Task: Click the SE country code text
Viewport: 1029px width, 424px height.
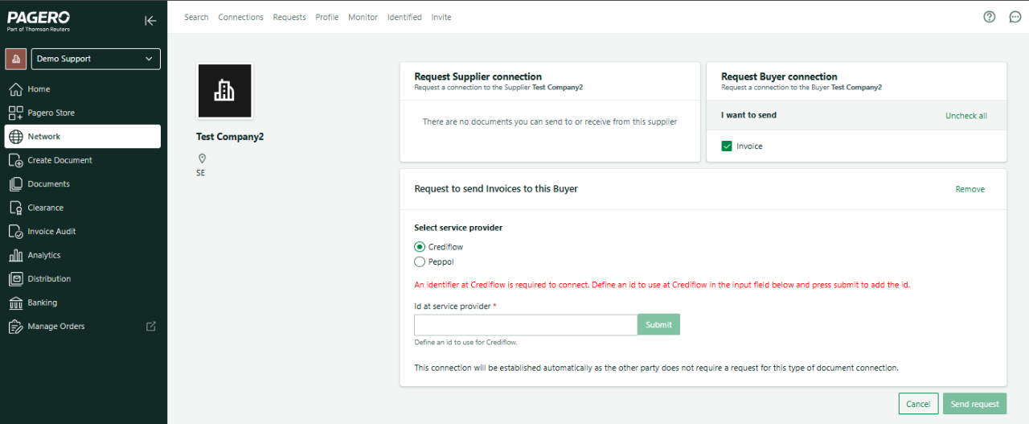Action: point(200,173)
